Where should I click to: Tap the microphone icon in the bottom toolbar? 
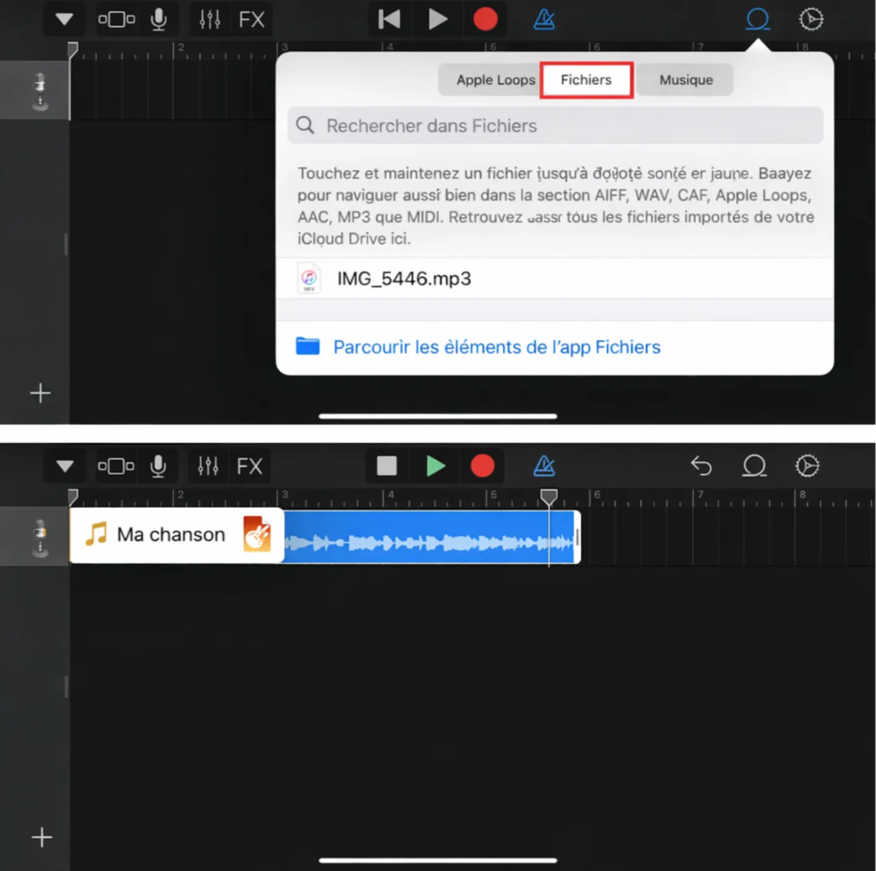click(x=158, y=466)
